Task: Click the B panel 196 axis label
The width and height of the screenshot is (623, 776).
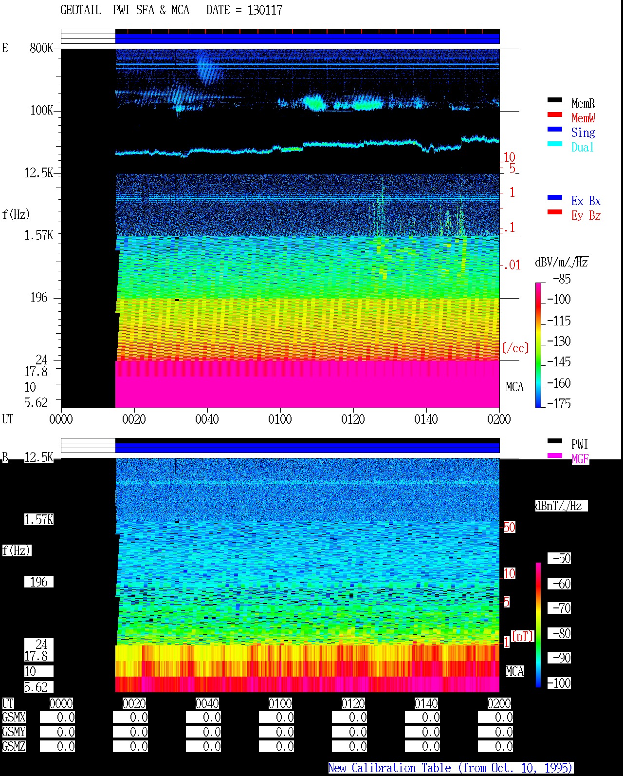Action: 39,582
